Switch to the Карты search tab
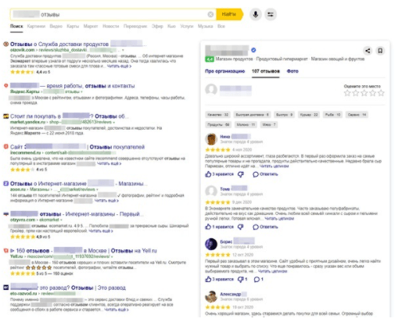 click(x=73, y=27)
